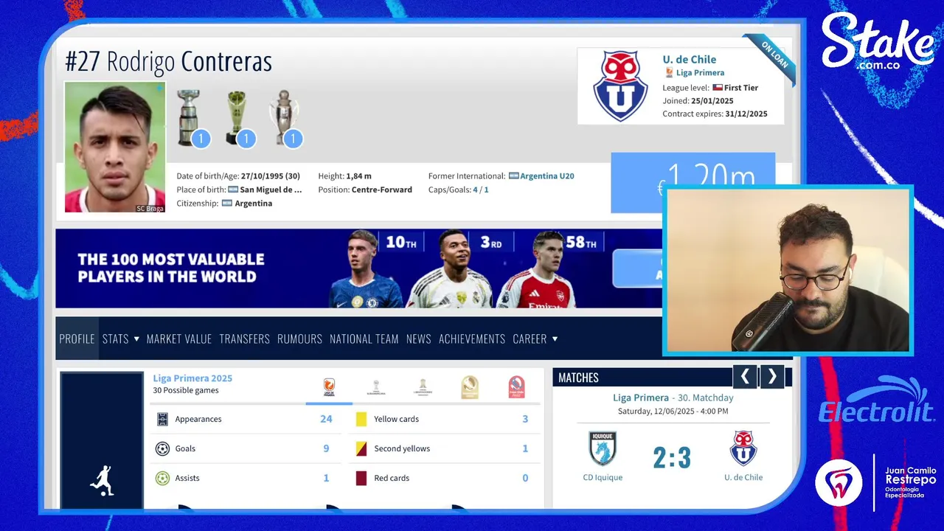Click the U. de Chile club crest
The width and height of the screenshot is (944, 531).
tap(620, 86)
